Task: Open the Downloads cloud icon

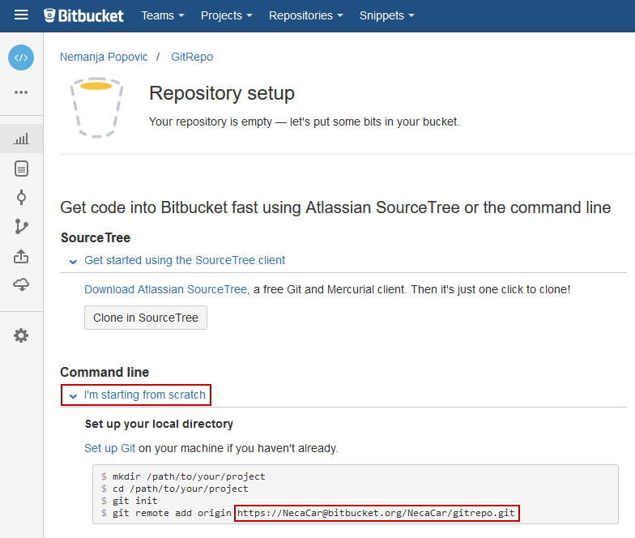Action: [21, 284]
